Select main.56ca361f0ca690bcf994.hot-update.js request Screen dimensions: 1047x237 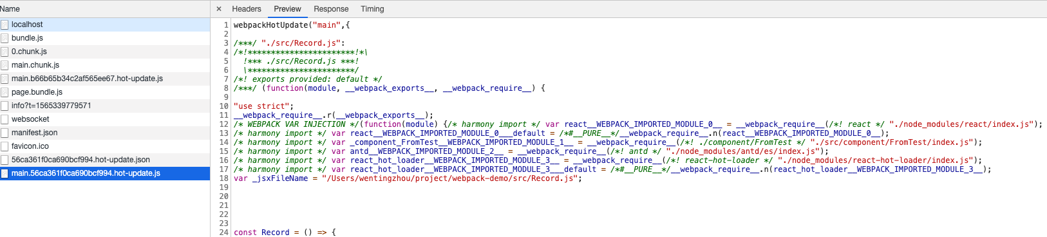105,173
